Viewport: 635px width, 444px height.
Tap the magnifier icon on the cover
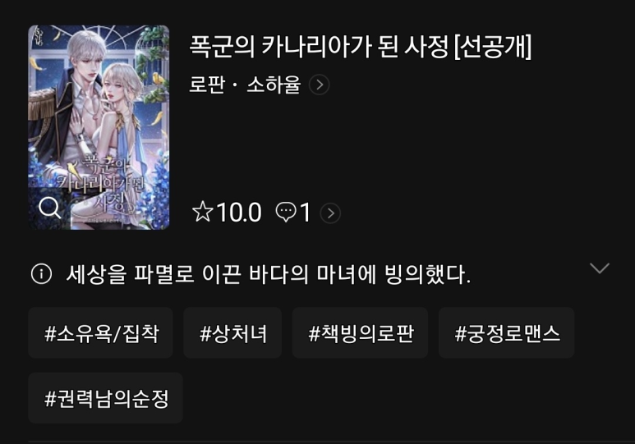point(50,208)
